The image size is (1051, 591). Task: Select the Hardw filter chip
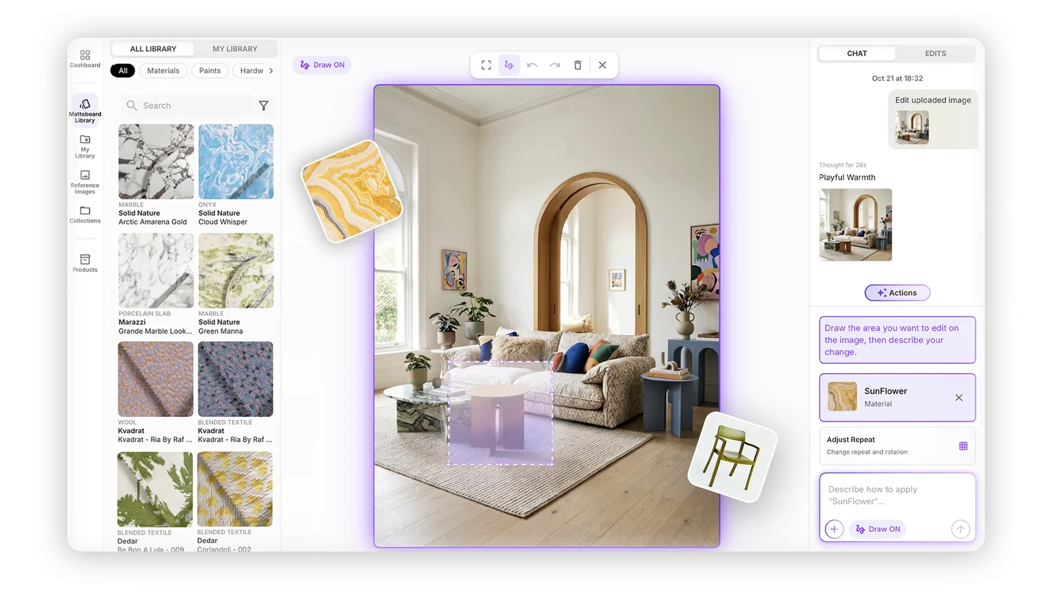pyautogui.click(x=250, y=71)
